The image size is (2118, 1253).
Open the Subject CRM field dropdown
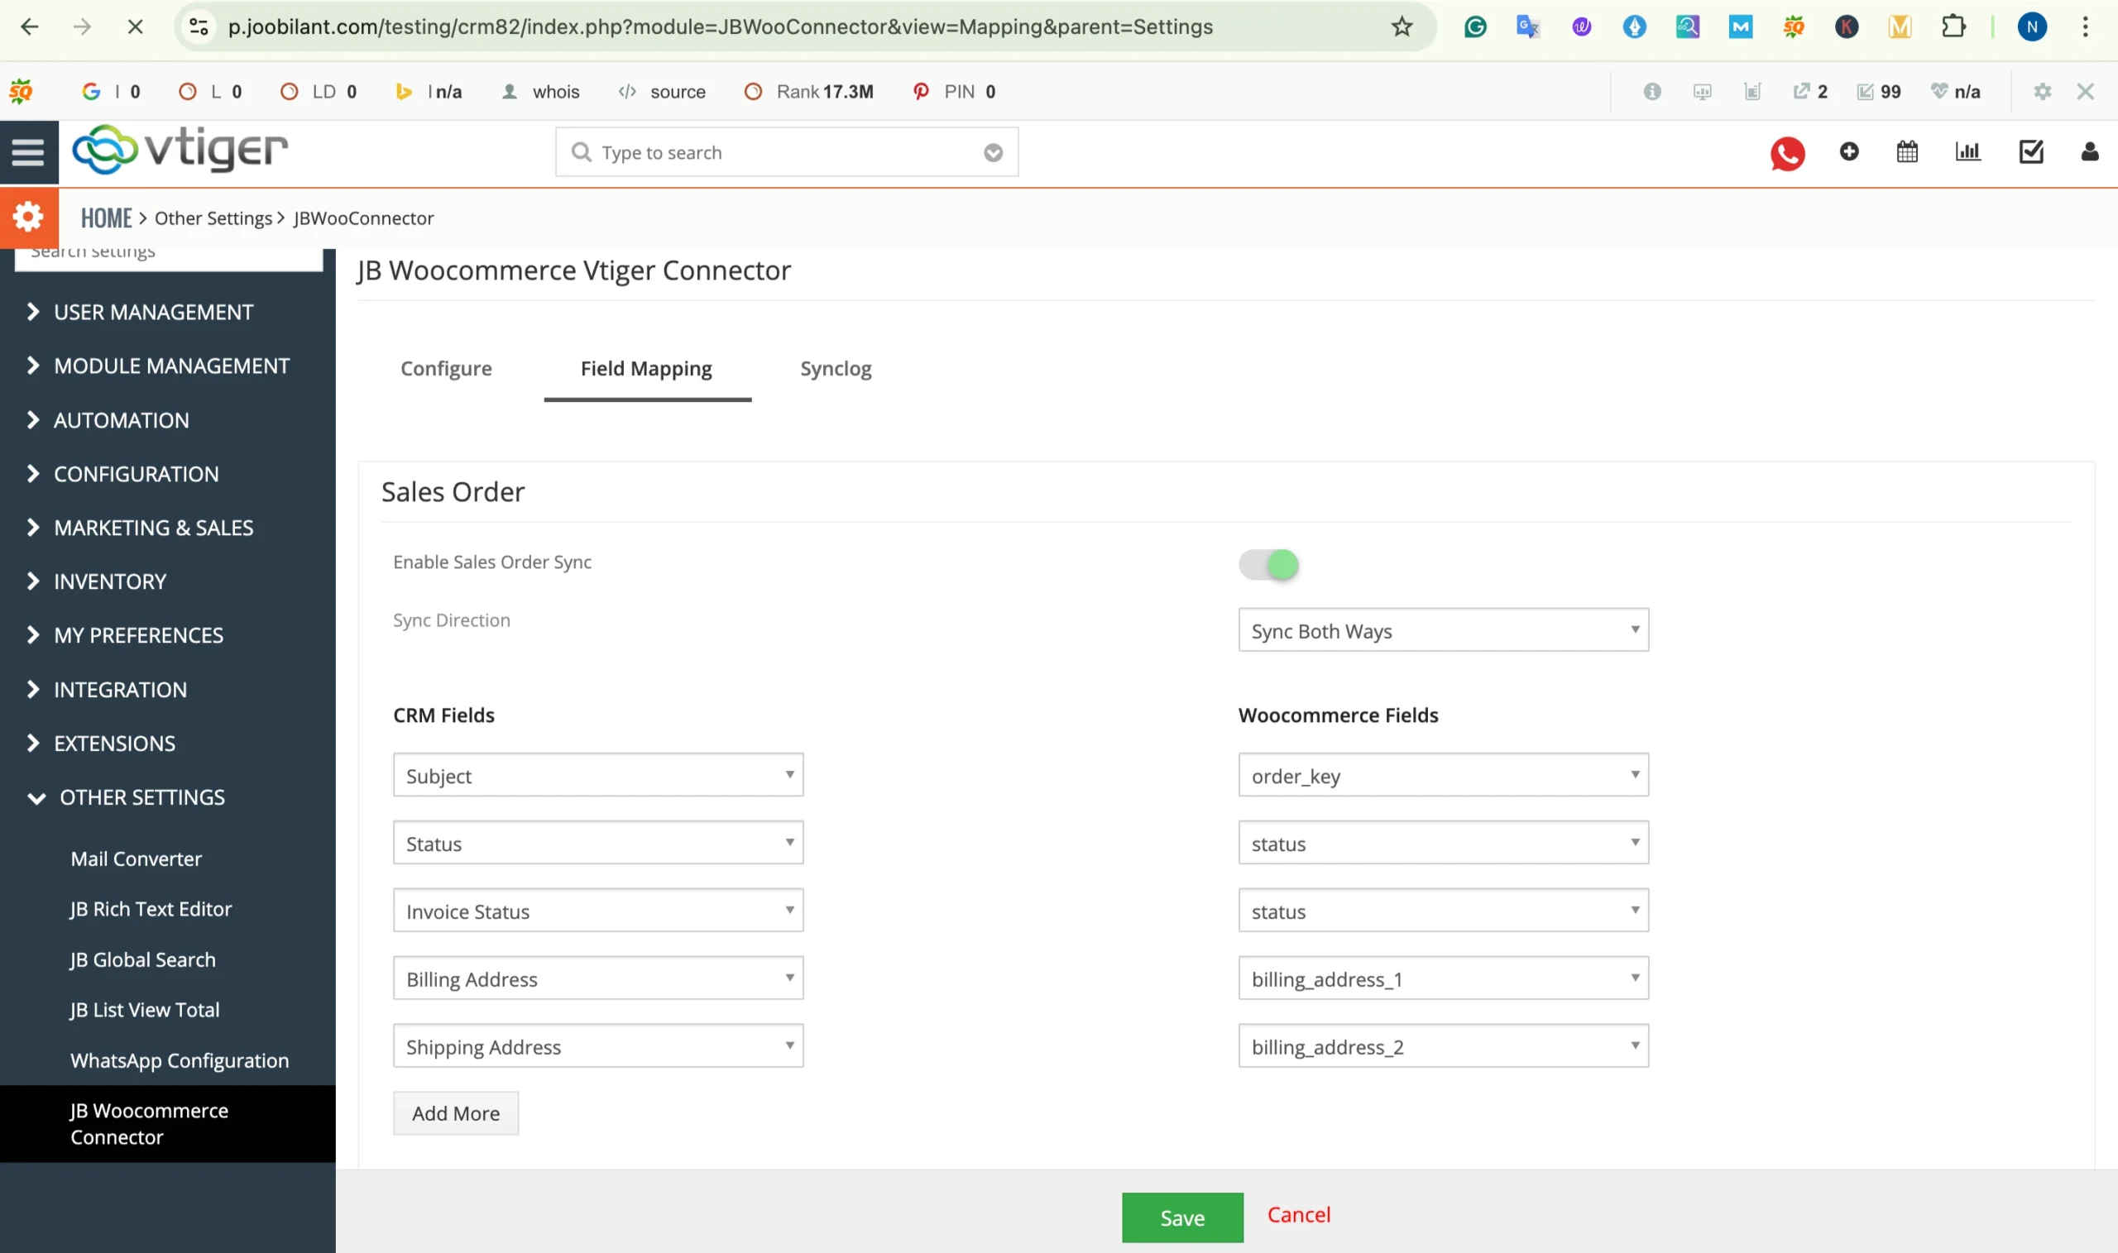click(x=598, y=775)
